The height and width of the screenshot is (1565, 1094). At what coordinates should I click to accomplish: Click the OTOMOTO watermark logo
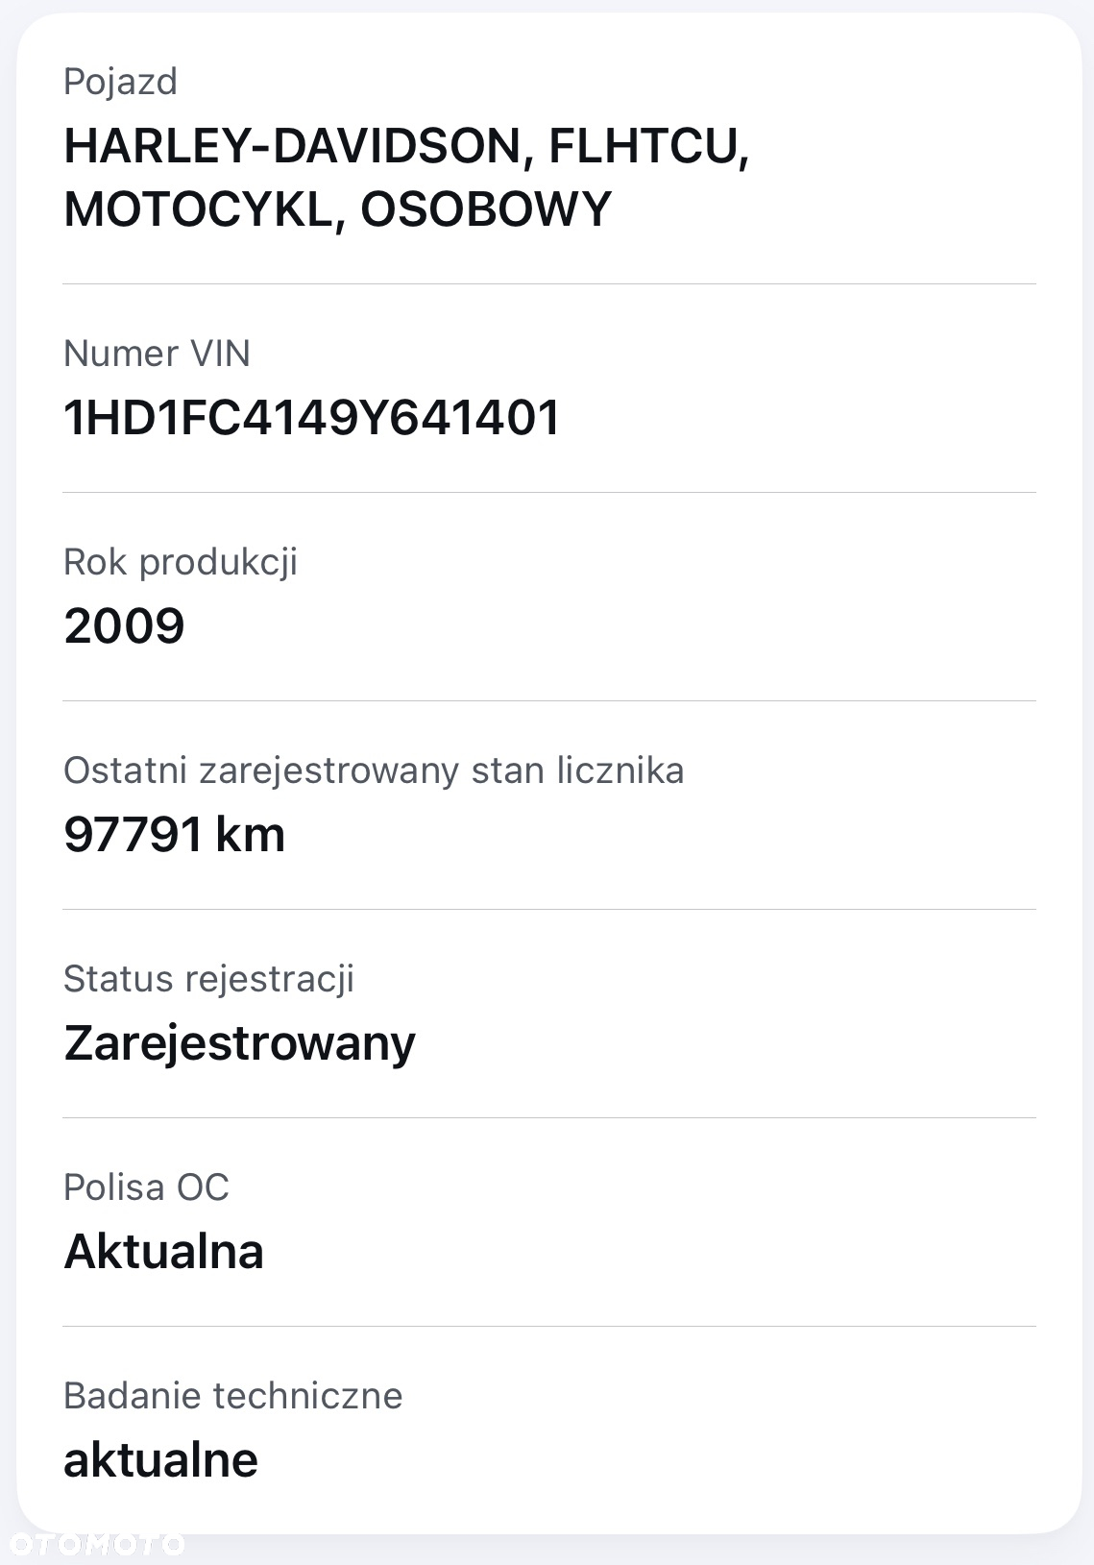(x=93, y=1543)
